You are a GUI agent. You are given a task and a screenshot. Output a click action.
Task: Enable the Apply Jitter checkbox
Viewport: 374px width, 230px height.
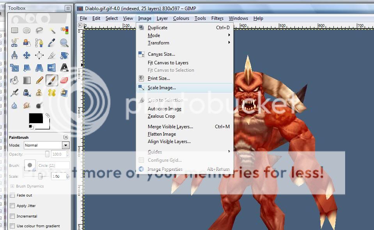[x=12, y=206]
